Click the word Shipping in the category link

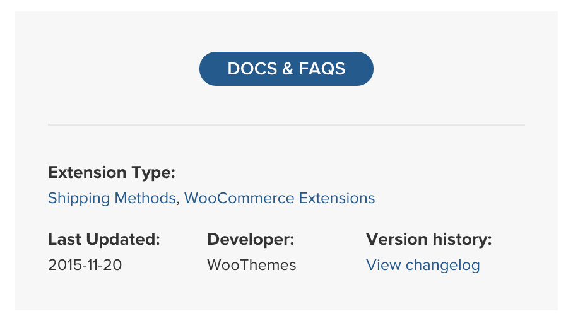click(79, 198)
